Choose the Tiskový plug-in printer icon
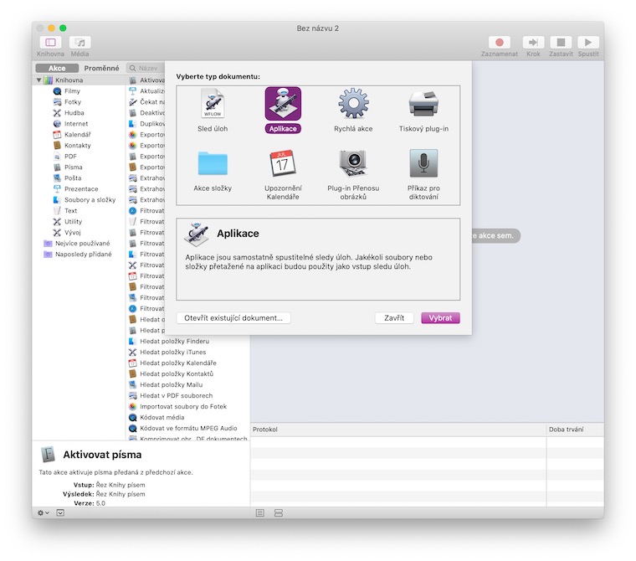The height and width of the screenshot is (561, 636). tap(423, 104)
